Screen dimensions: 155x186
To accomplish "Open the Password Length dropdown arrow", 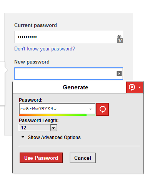I will [x=54, y=128].
